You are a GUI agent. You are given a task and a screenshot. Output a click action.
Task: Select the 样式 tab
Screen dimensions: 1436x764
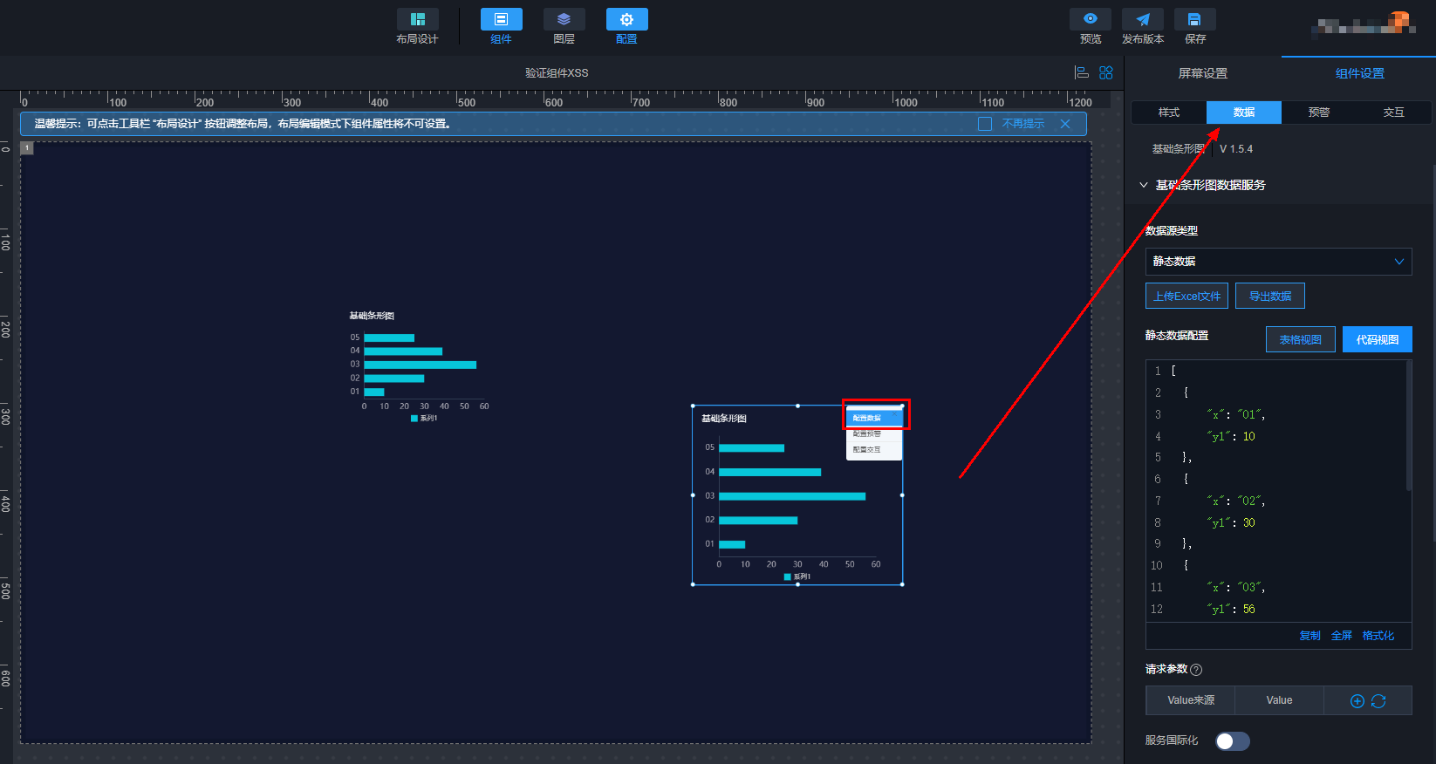tap(1169, 113)
